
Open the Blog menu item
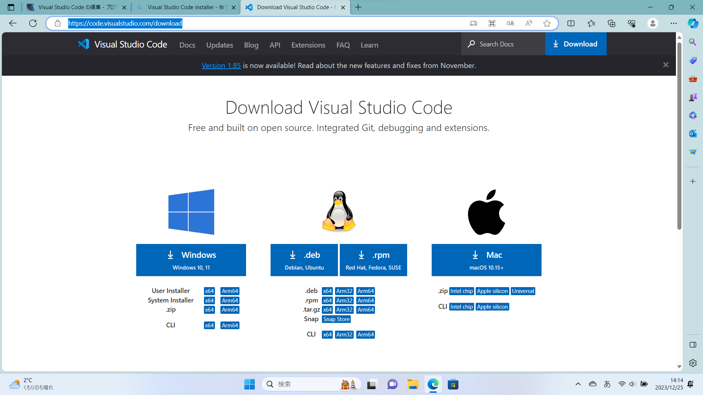tap(251, 45)
